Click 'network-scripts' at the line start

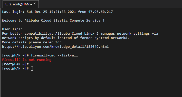[x=17, y=38]
